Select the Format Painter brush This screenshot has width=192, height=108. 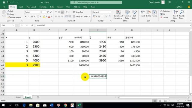(x=9, y=17)
